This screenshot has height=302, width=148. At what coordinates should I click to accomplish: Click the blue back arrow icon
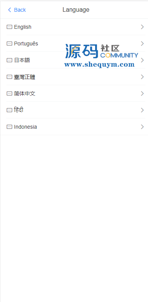(9, 10)
